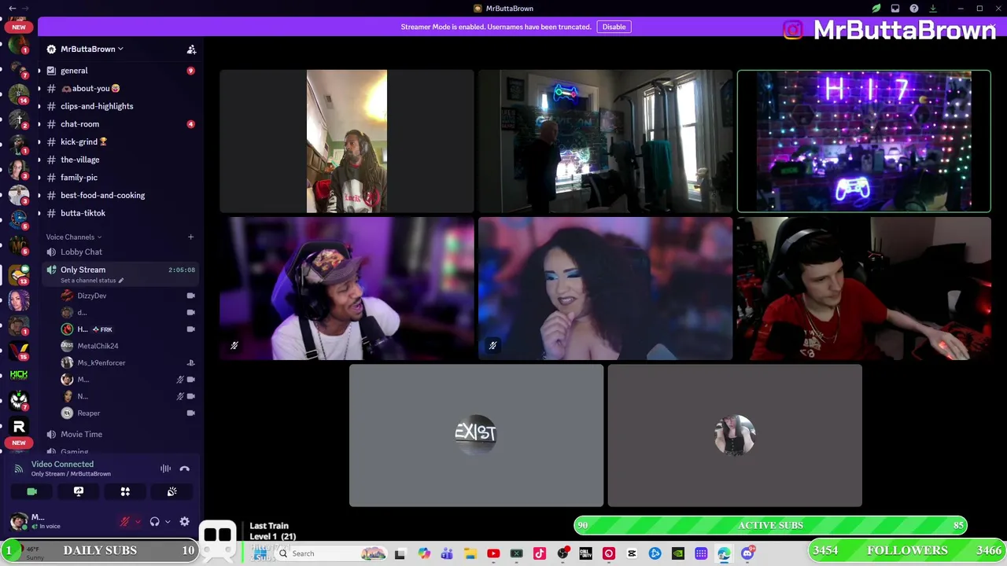Focus video tile of room with gym equipment
Screen dimensions: 1007x566
click(605, 141)
